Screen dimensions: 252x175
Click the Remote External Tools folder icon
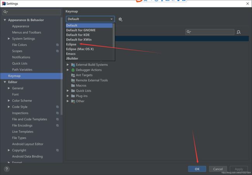[x=73, y=80]
